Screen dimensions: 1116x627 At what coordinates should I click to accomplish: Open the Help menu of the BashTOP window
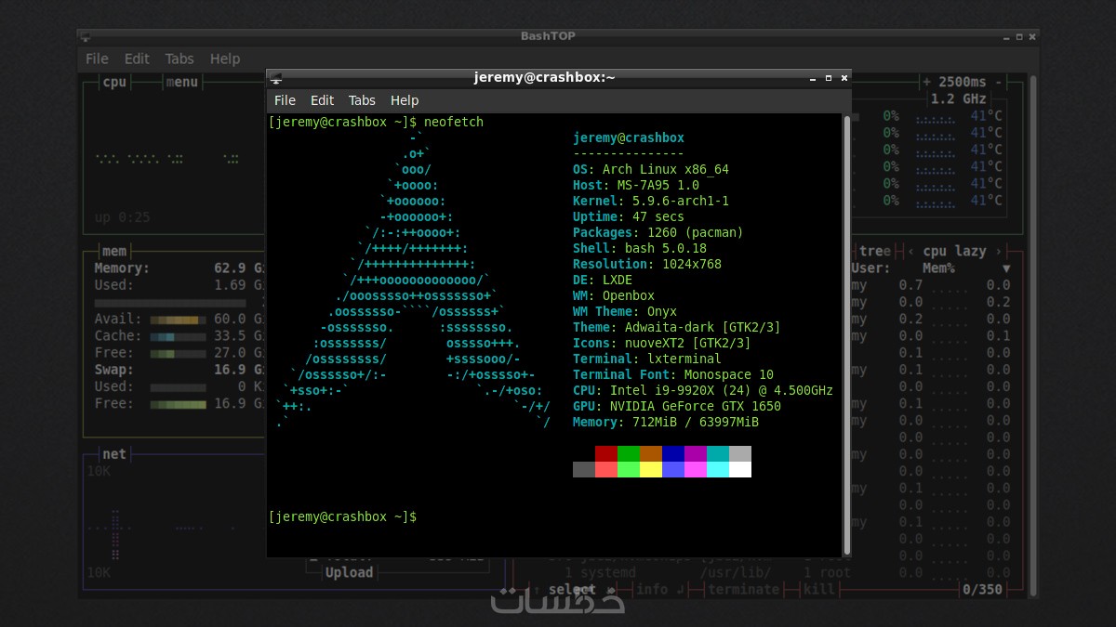(x=225, y=59)
